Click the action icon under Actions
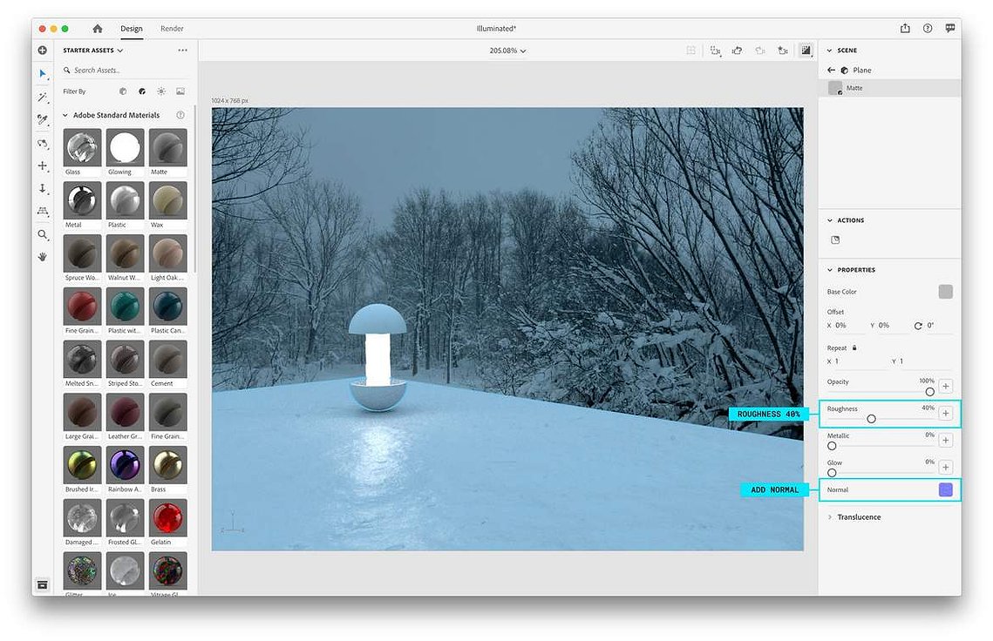The image size is (993, 641). (x=835, y=240)
